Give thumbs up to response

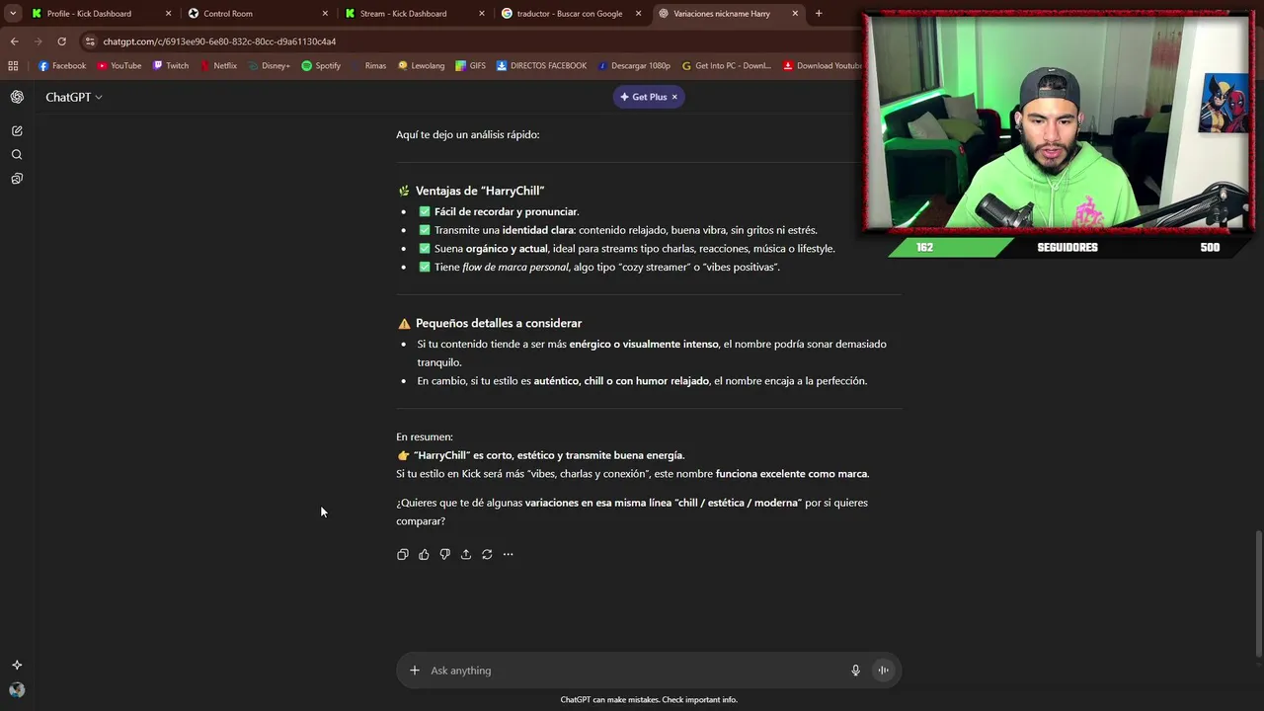(424, 554)
